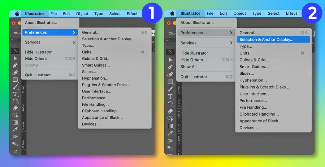Open the Illustrator menu in left window
Viewport: 325px width, 167px height.
(x=35, y=14)
